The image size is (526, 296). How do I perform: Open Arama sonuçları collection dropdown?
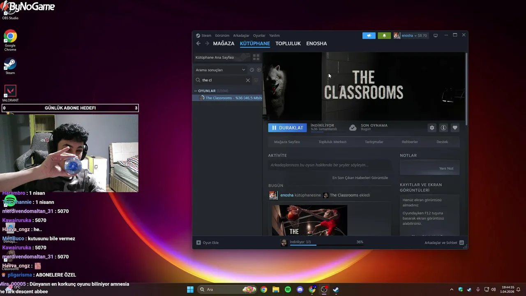point(221,70)
